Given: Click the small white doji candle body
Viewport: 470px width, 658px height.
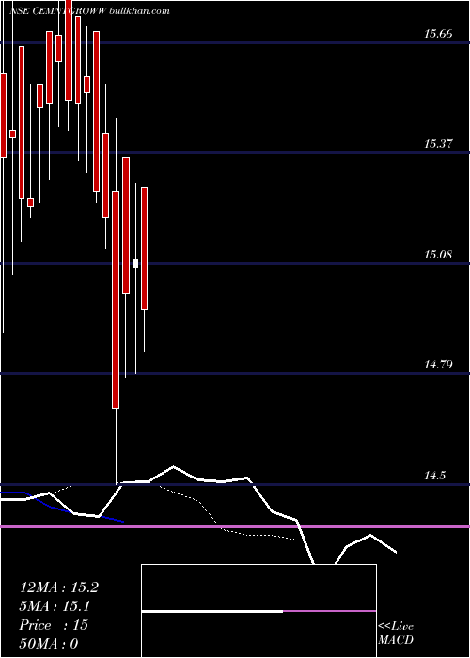Looking at the screenshot, I should point(135,263).
